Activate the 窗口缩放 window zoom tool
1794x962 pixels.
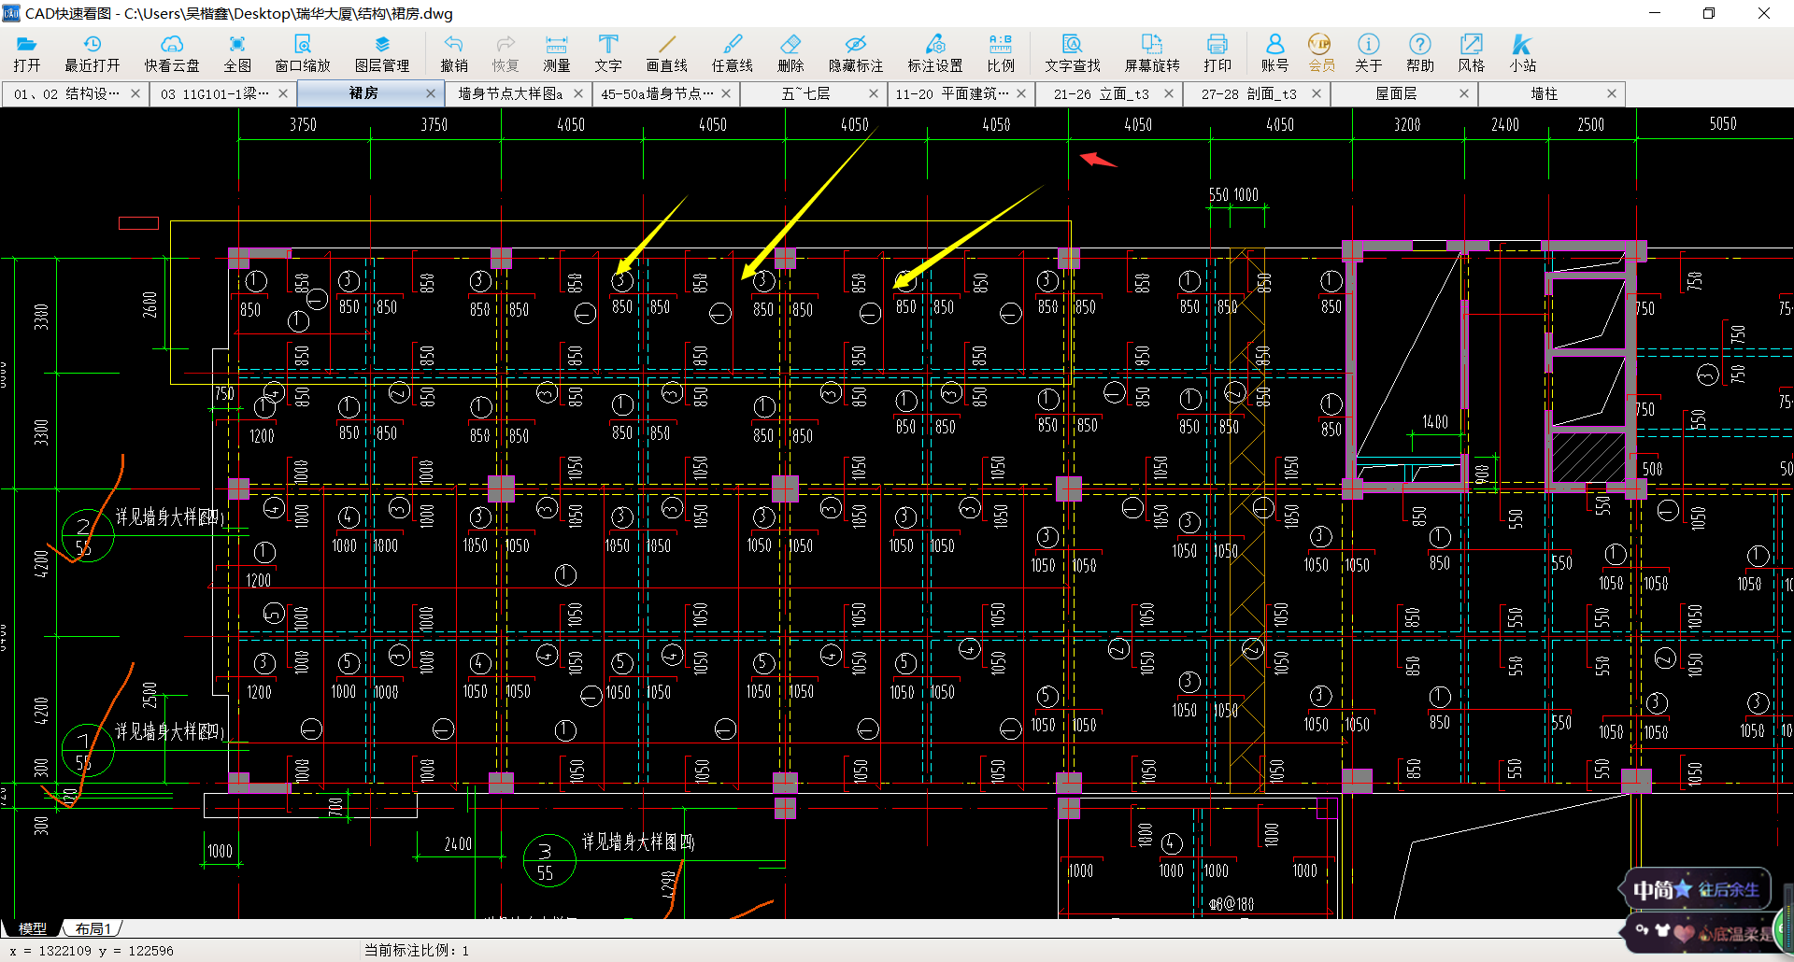[303, 53]
